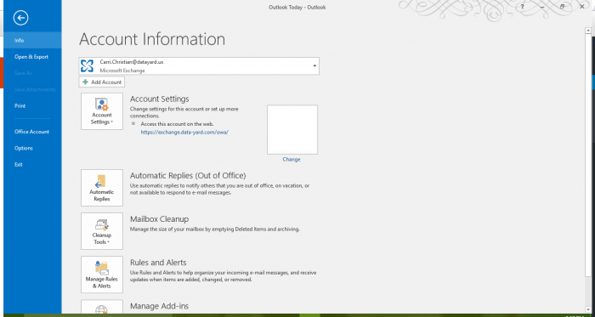Screen dimensions: 595x317
Task: Choose Exit from the sidebar
Action: [32, 165]
